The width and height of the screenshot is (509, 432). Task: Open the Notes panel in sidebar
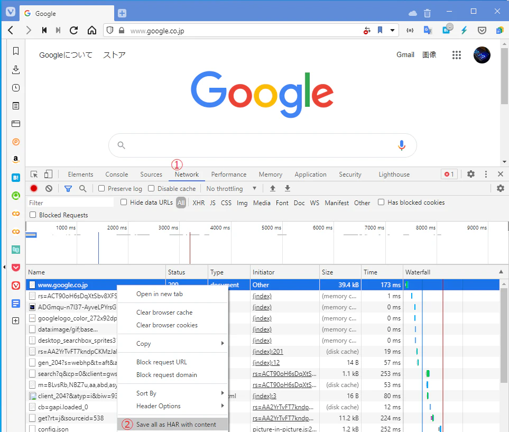click(x=15, y=106)
